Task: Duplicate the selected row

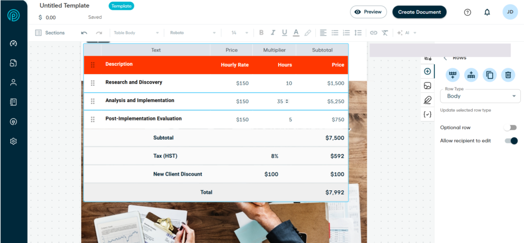Action: 490,75
